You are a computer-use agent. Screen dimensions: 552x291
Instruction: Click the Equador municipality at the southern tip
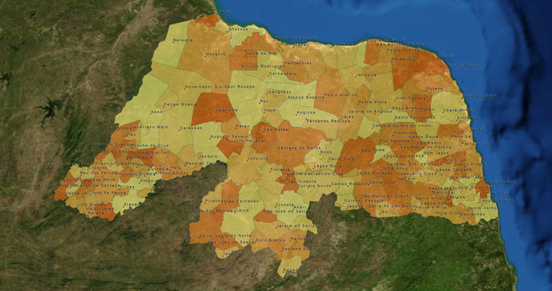pyautogui.click(x=290, y=267)
